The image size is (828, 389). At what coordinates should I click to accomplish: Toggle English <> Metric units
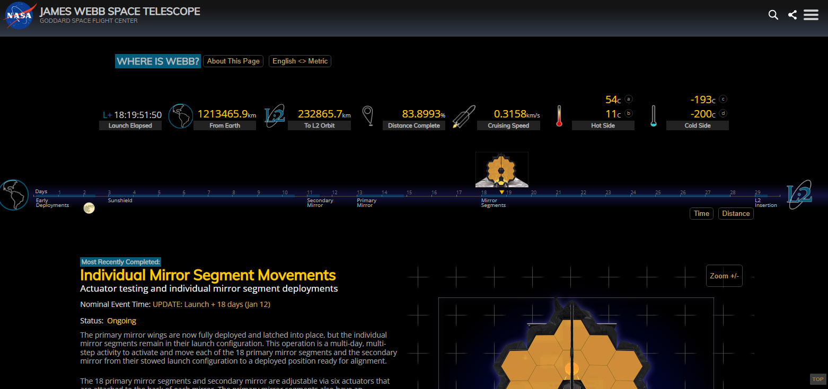pyautogui.click(x=300, y=61)
